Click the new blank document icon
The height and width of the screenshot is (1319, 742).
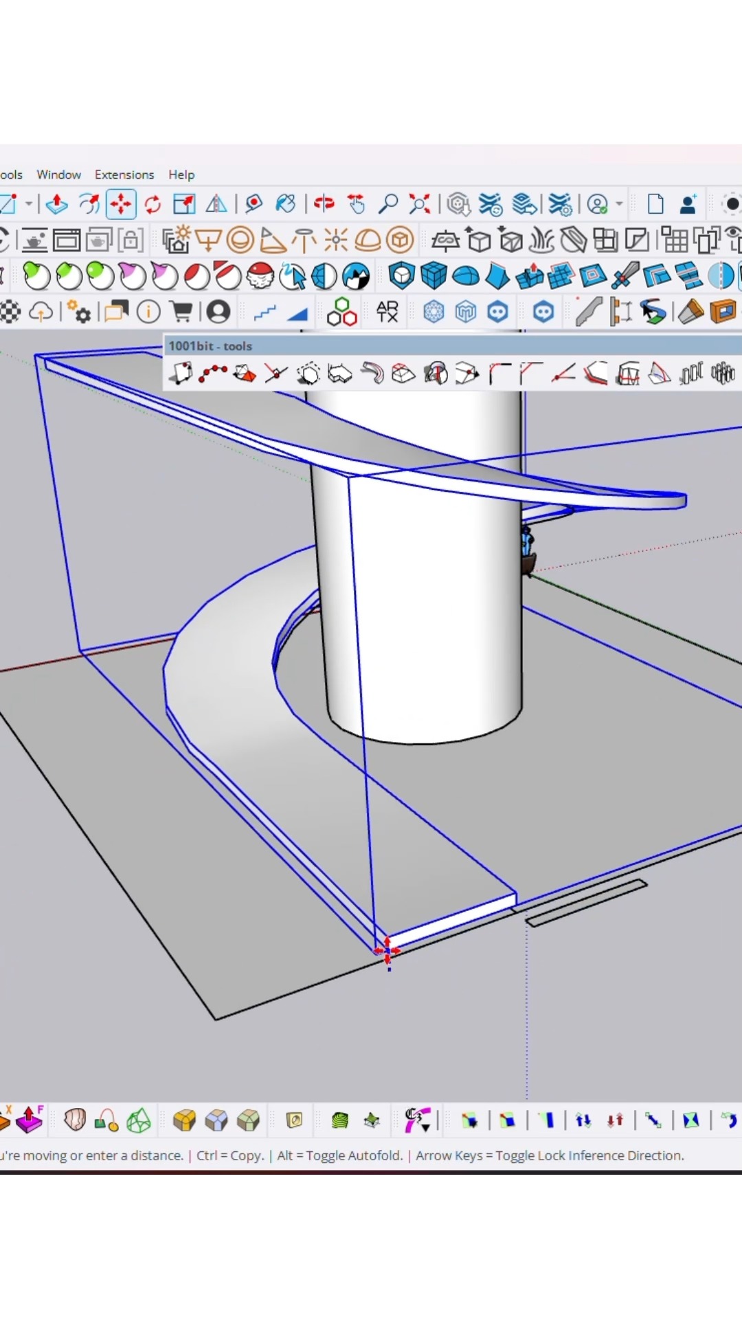pos(655,204)
